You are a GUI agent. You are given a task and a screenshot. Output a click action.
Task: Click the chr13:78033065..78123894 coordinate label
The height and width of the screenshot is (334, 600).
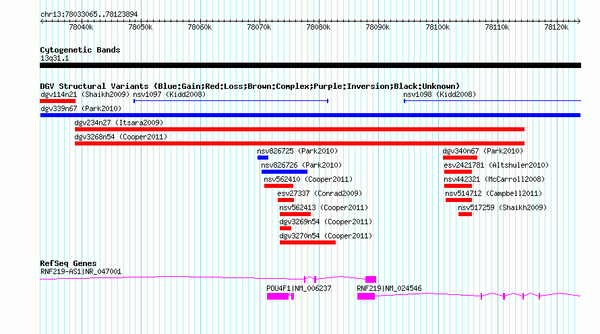tap(89, 15)
